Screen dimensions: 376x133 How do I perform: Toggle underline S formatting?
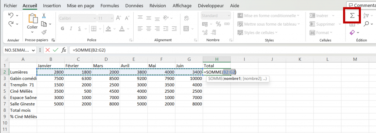(x=79, y=29)
